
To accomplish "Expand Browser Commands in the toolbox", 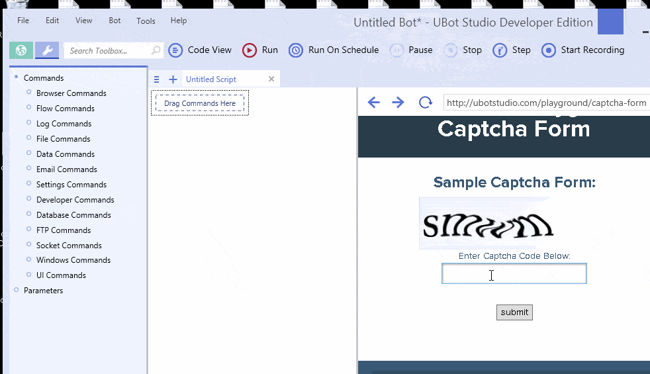I will pyautogui.click(x=71, y=93).
